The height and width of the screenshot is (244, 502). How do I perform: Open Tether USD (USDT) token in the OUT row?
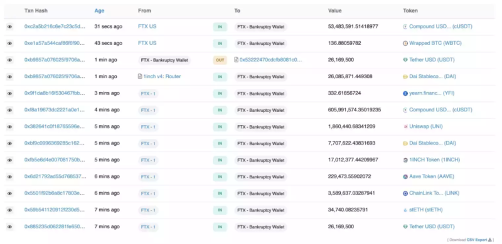[x=432, y=59]
